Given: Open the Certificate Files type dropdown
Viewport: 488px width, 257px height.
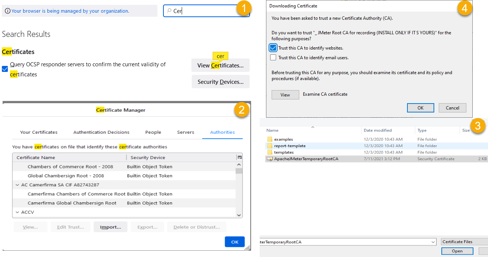Looking at the screenshot, I should pyautogui.click(x=464, y=242).
